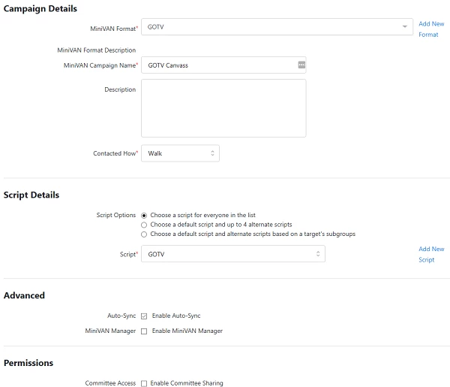
Task: Open the MiniVAN Format dropdown showing GOTV
Action: point(277,27)
